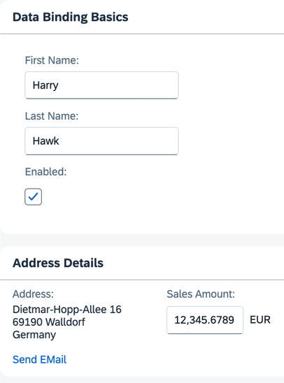
Task: Click the EUR currency unit text
Action: (x=260, y=319)
